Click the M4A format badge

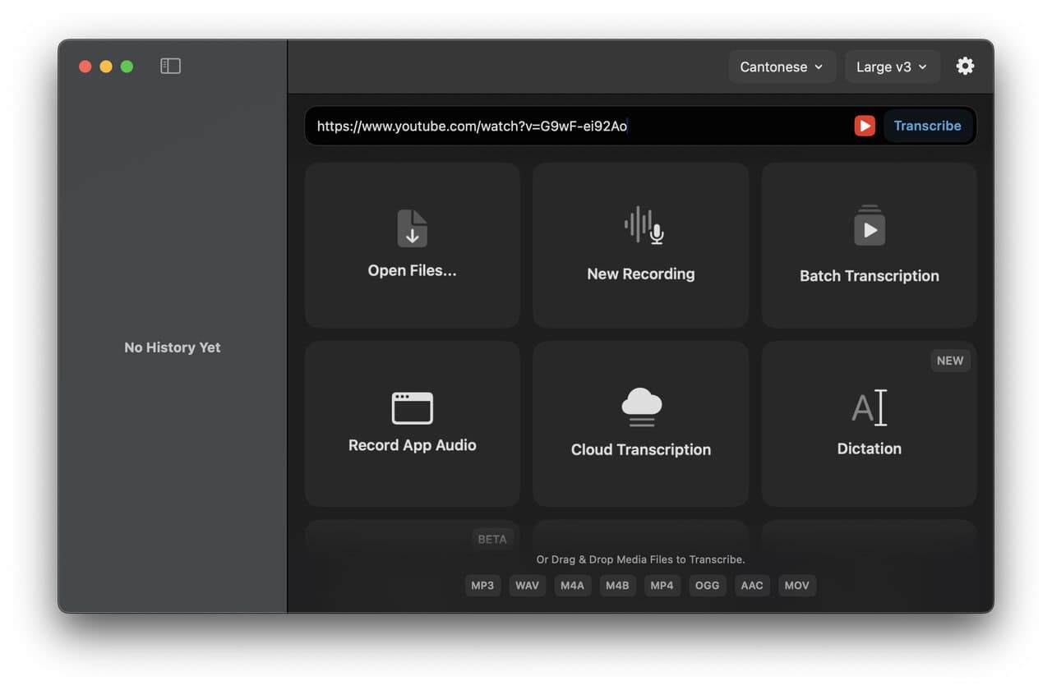coord(572,586)
